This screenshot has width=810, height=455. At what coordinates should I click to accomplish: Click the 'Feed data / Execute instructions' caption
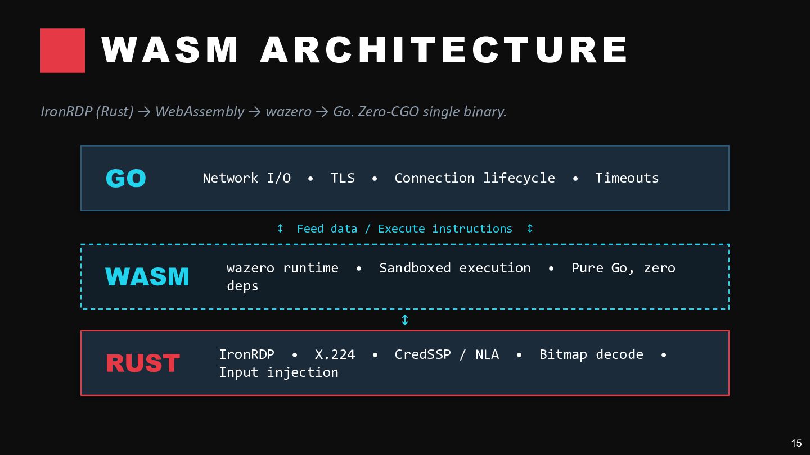tap(404, 229)
